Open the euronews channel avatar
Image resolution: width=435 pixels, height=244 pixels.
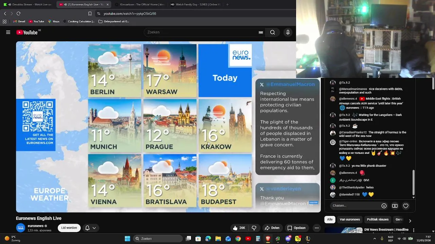[x=21, y=228]
